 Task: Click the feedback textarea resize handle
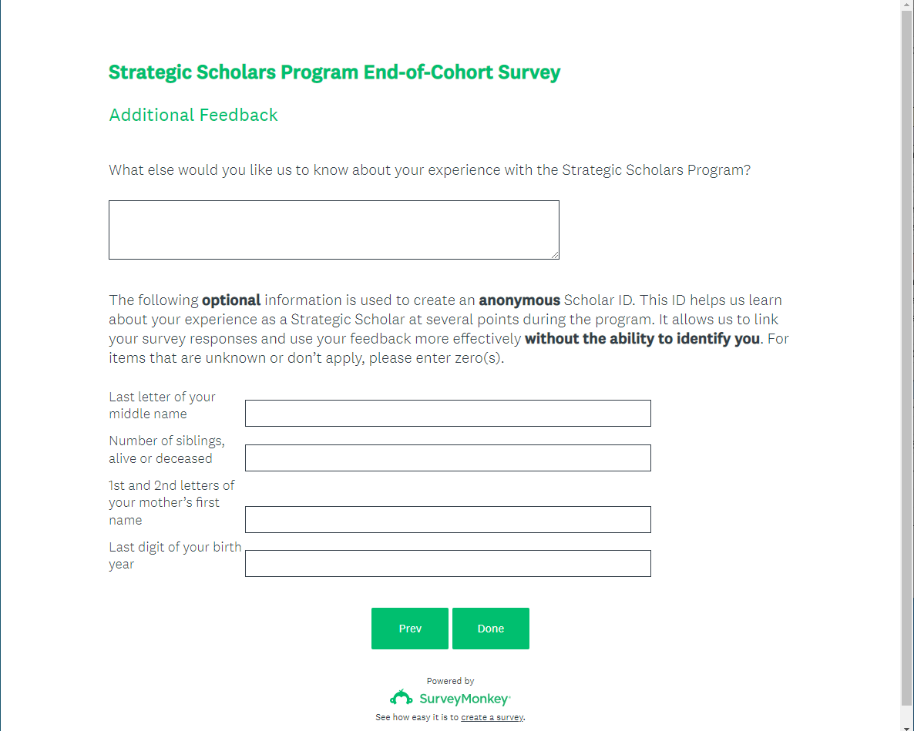554,254
